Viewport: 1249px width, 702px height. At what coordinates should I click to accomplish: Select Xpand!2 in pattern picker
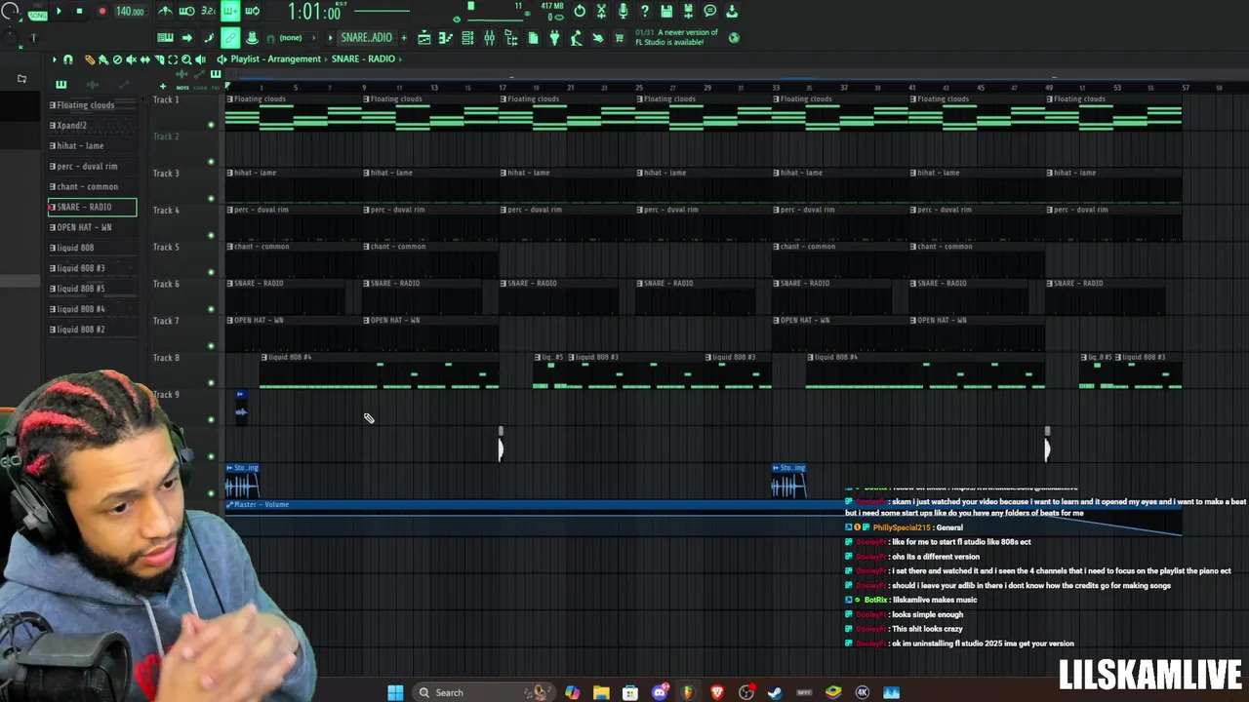pyautogui.click(x=92, y=126)
